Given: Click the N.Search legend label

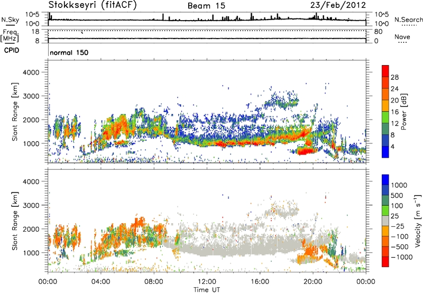Looking at the screenshot, I should point(409,20).
